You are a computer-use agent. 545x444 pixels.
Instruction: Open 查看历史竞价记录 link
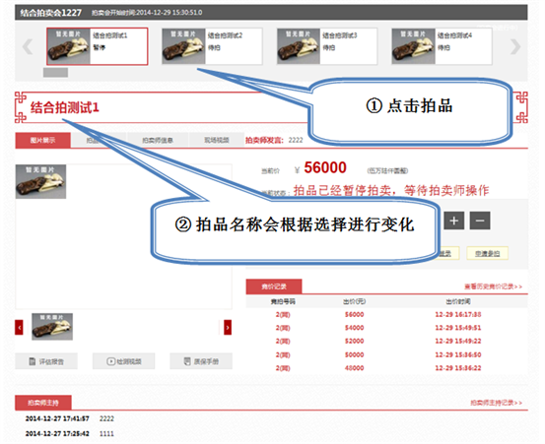tap(493, 286)
